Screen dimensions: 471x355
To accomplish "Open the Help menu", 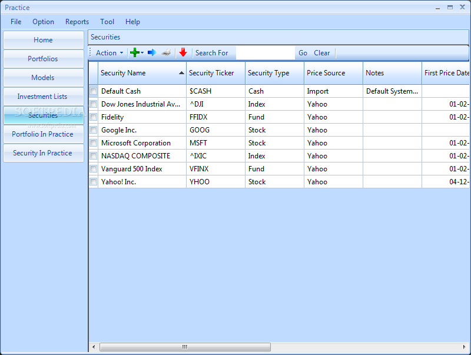I will click(133, 22).
